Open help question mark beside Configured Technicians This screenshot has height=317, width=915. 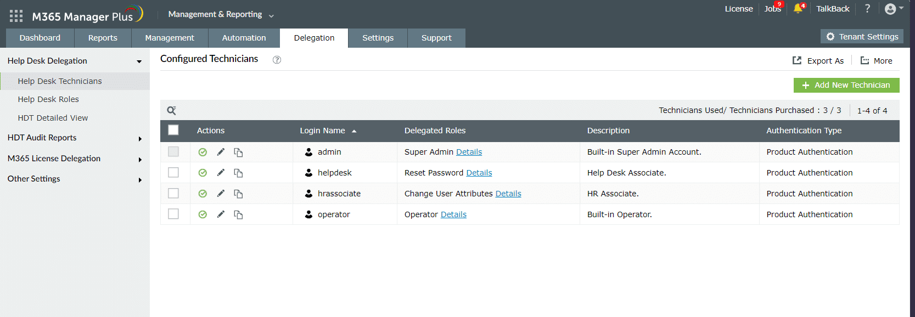[277, 60]
